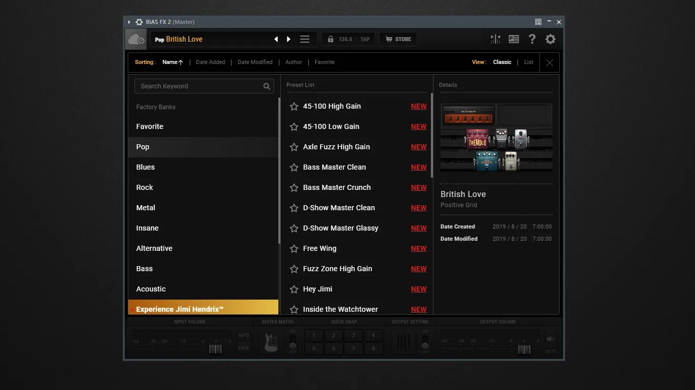This screenshot has width=695, height=390.
Task: Open the settings gear icon
Action: [551, 39]
